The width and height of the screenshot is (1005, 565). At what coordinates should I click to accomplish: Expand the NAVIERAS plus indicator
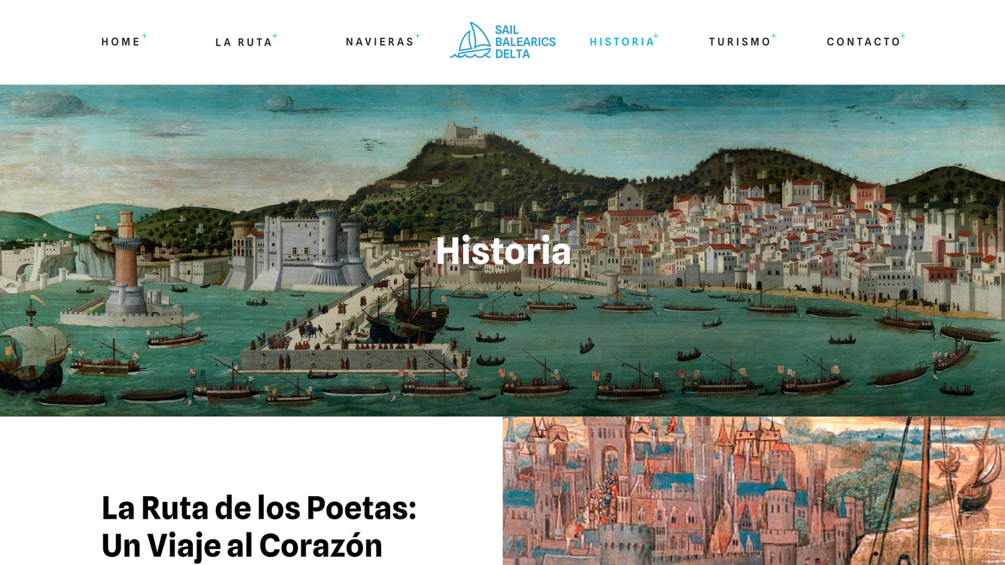click(417, 36)
